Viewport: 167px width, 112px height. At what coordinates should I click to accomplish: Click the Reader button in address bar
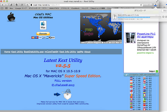(x=148, y=5)
